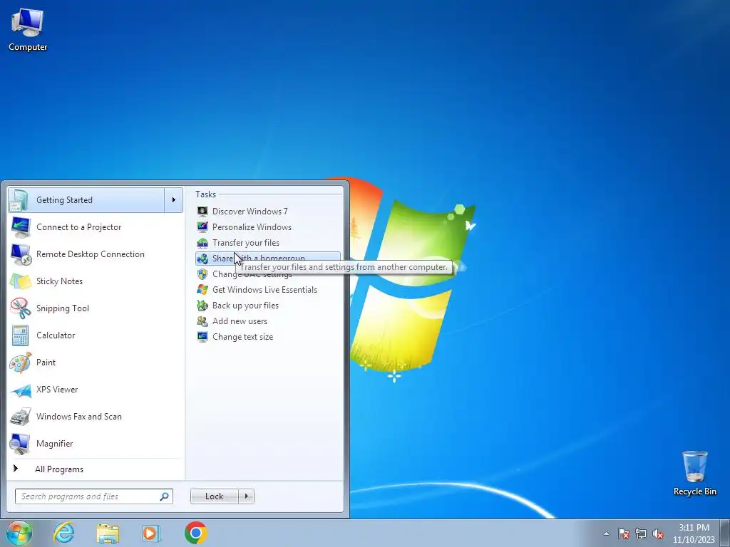Click the taskbar clock showing 3:11 PM

(694, 533)
